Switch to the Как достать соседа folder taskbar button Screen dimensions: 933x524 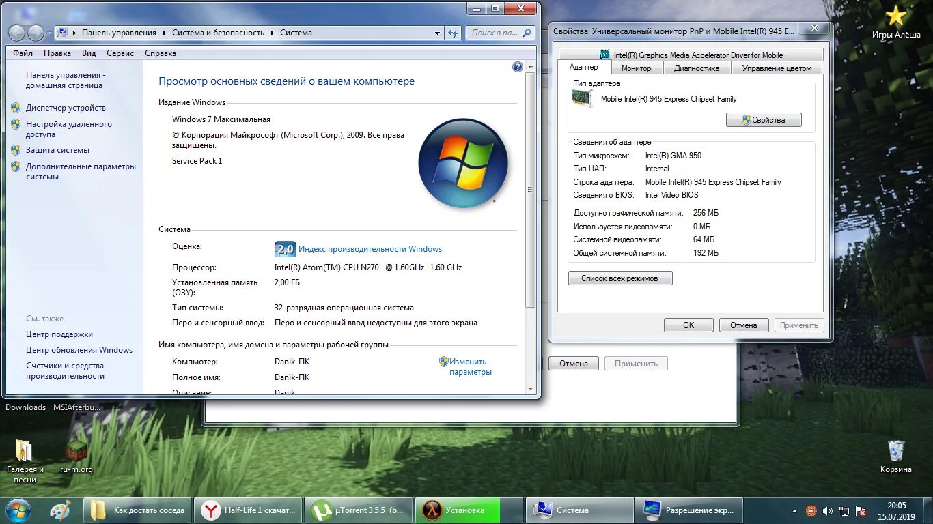click(137, 510)
